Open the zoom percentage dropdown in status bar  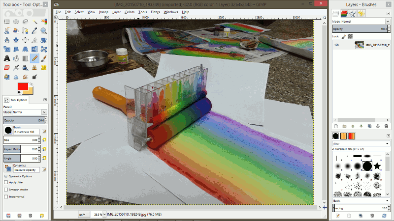coord(104,214)
